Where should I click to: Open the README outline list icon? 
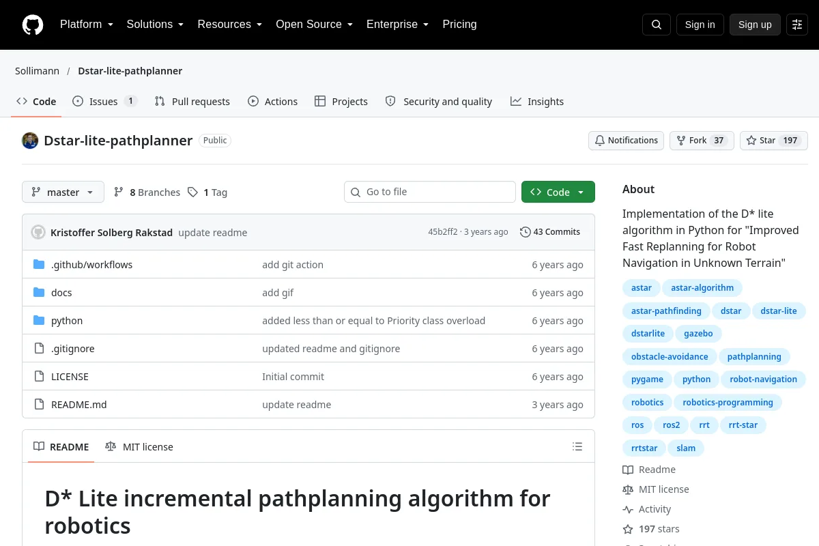point(577,447)
